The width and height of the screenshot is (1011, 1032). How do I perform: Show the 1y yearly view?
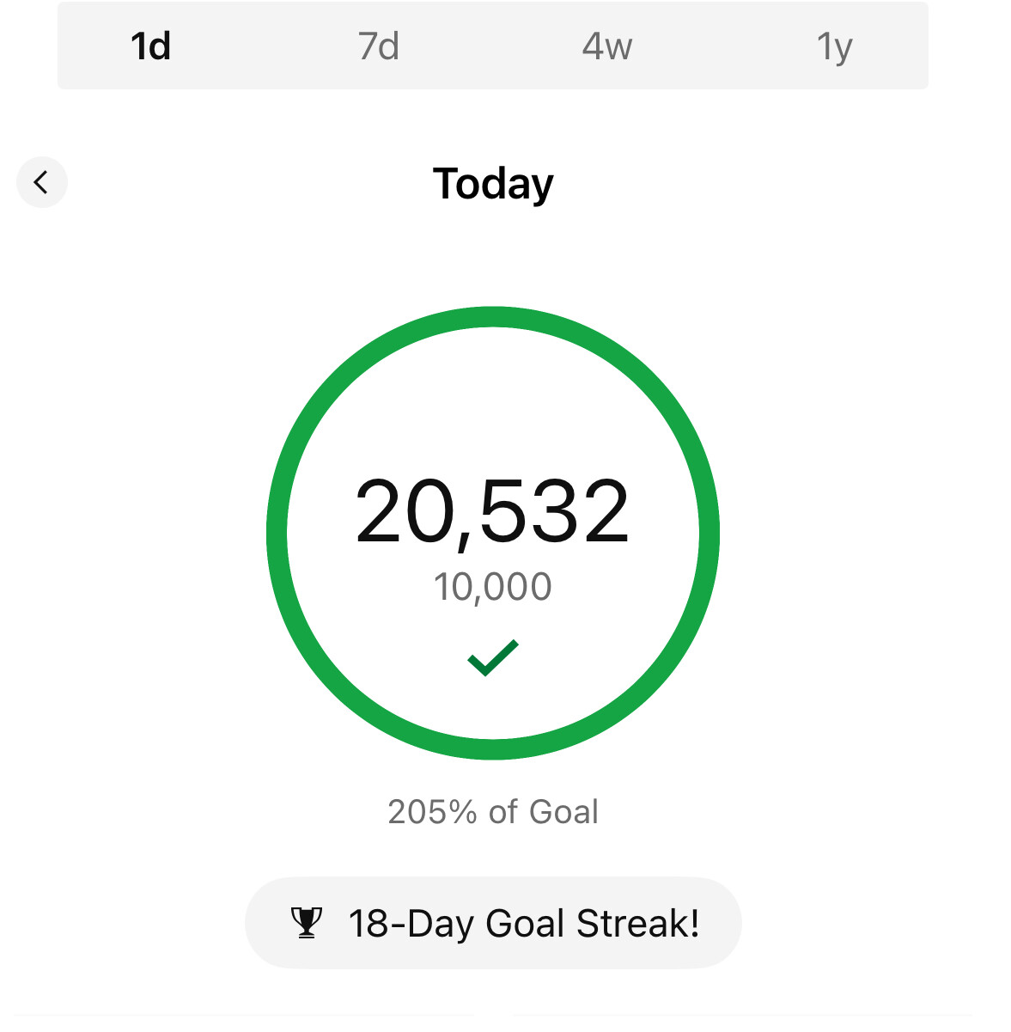coord(834,48)
